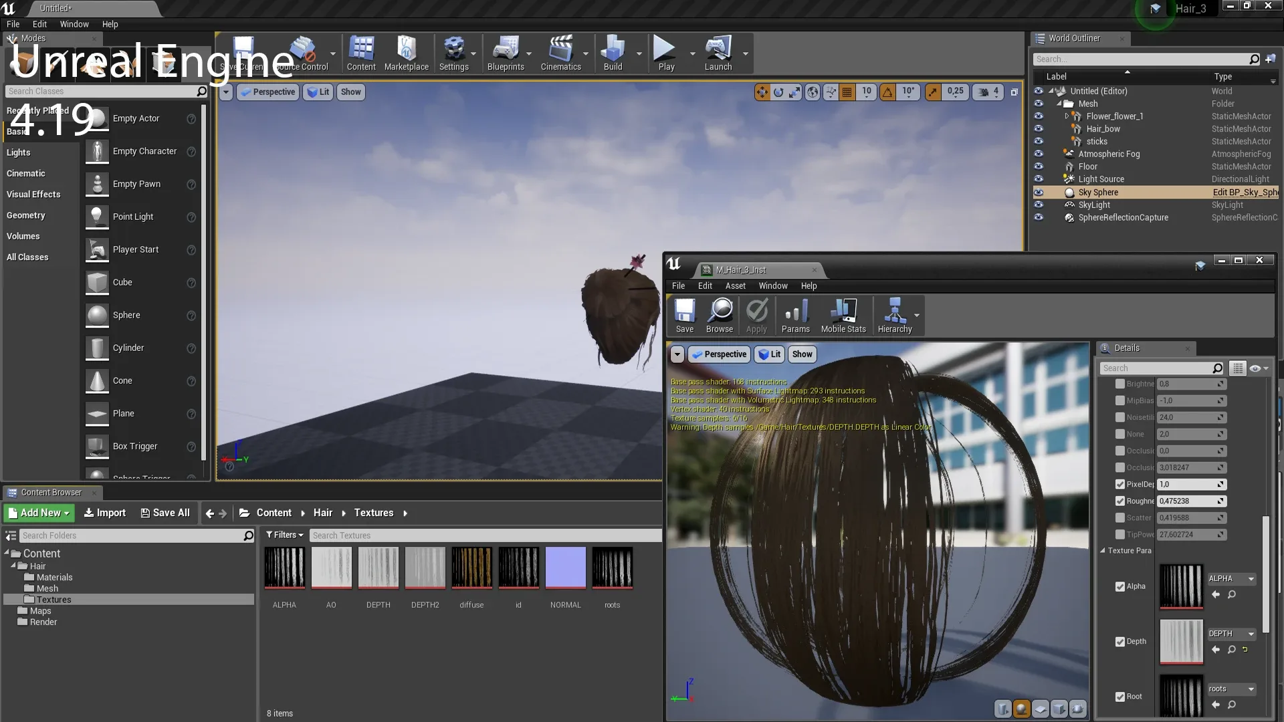Open the Asset menu in the material editor

pos(735,285)
